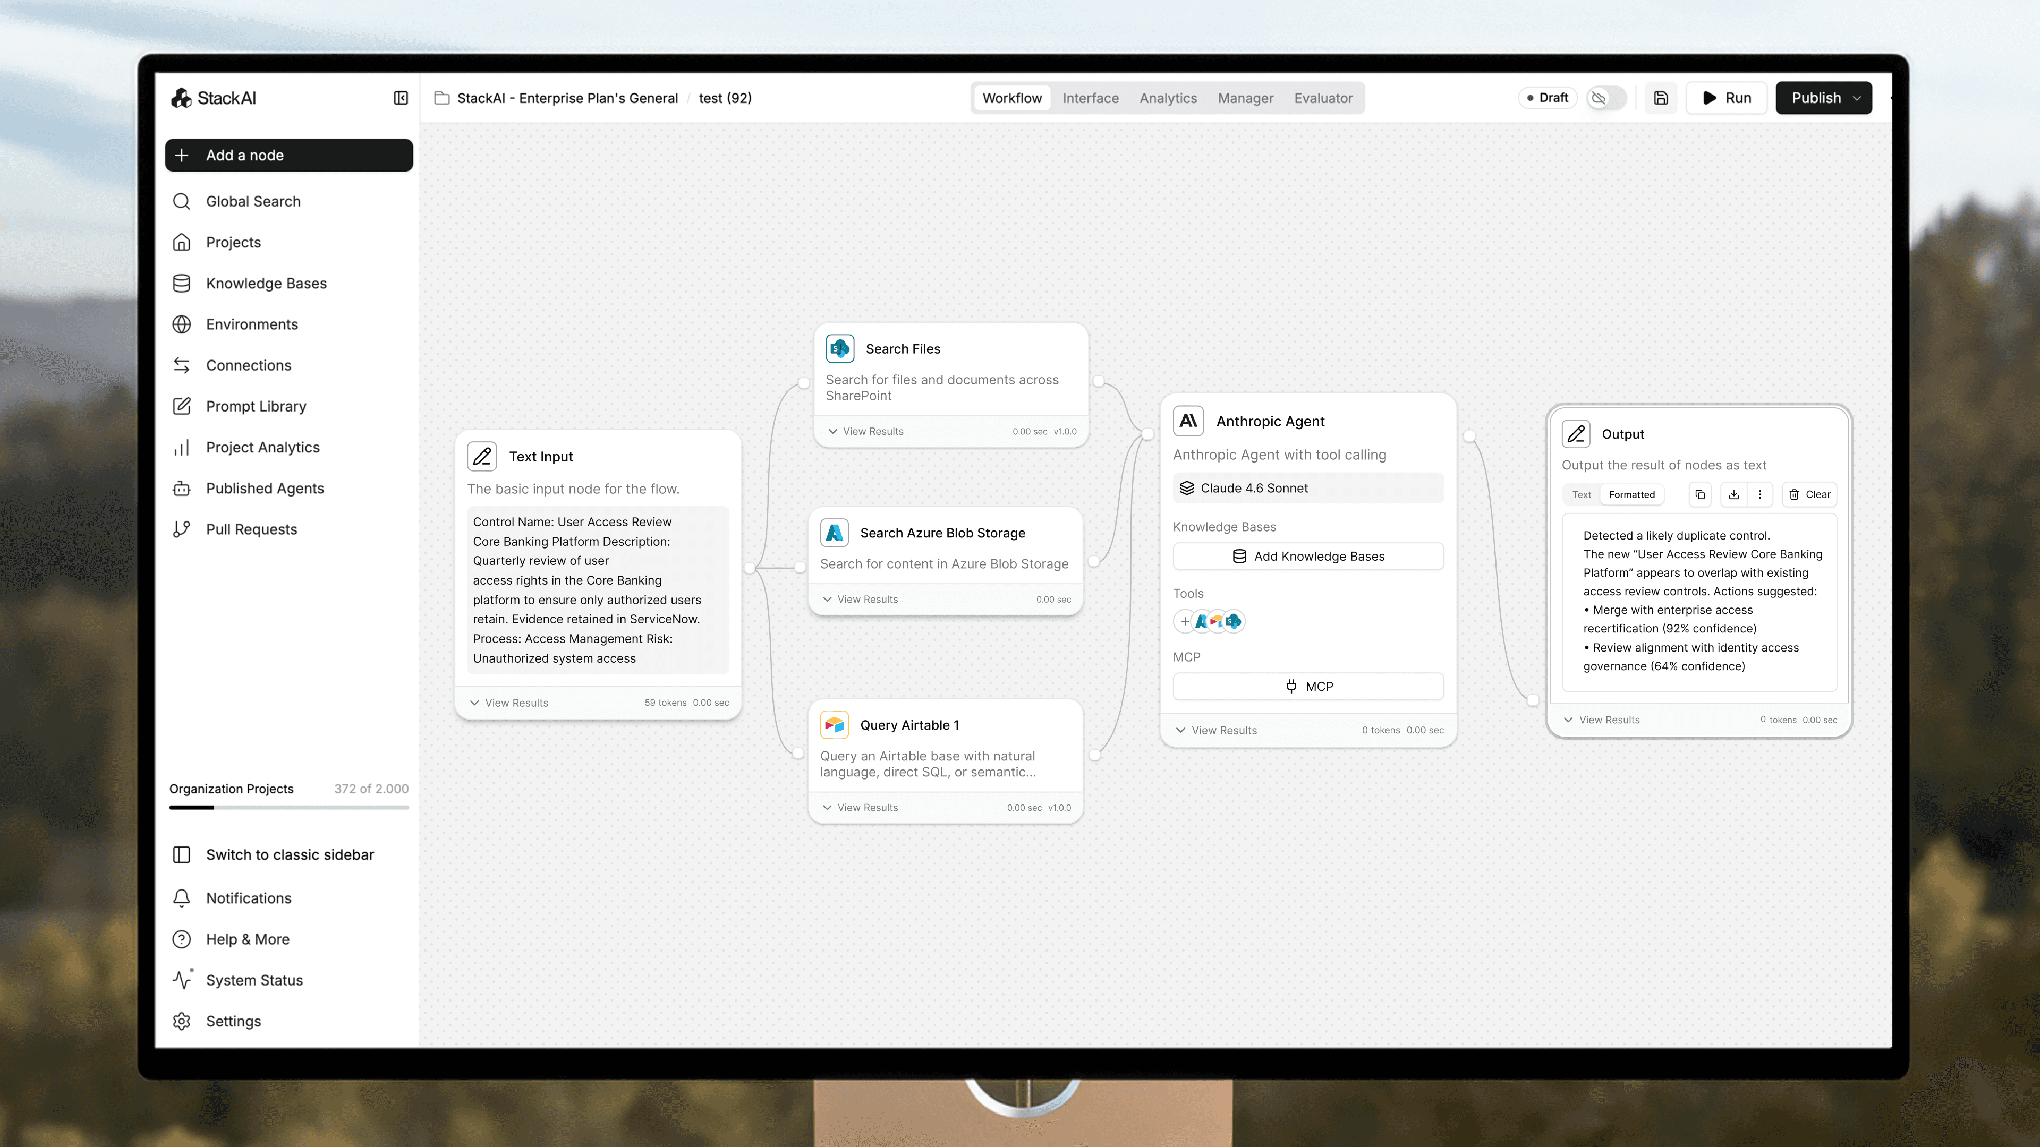Switch output view to Text
This screenshot has height=1147, width=2040.
pyautogui.click(x=1582, y=495)
